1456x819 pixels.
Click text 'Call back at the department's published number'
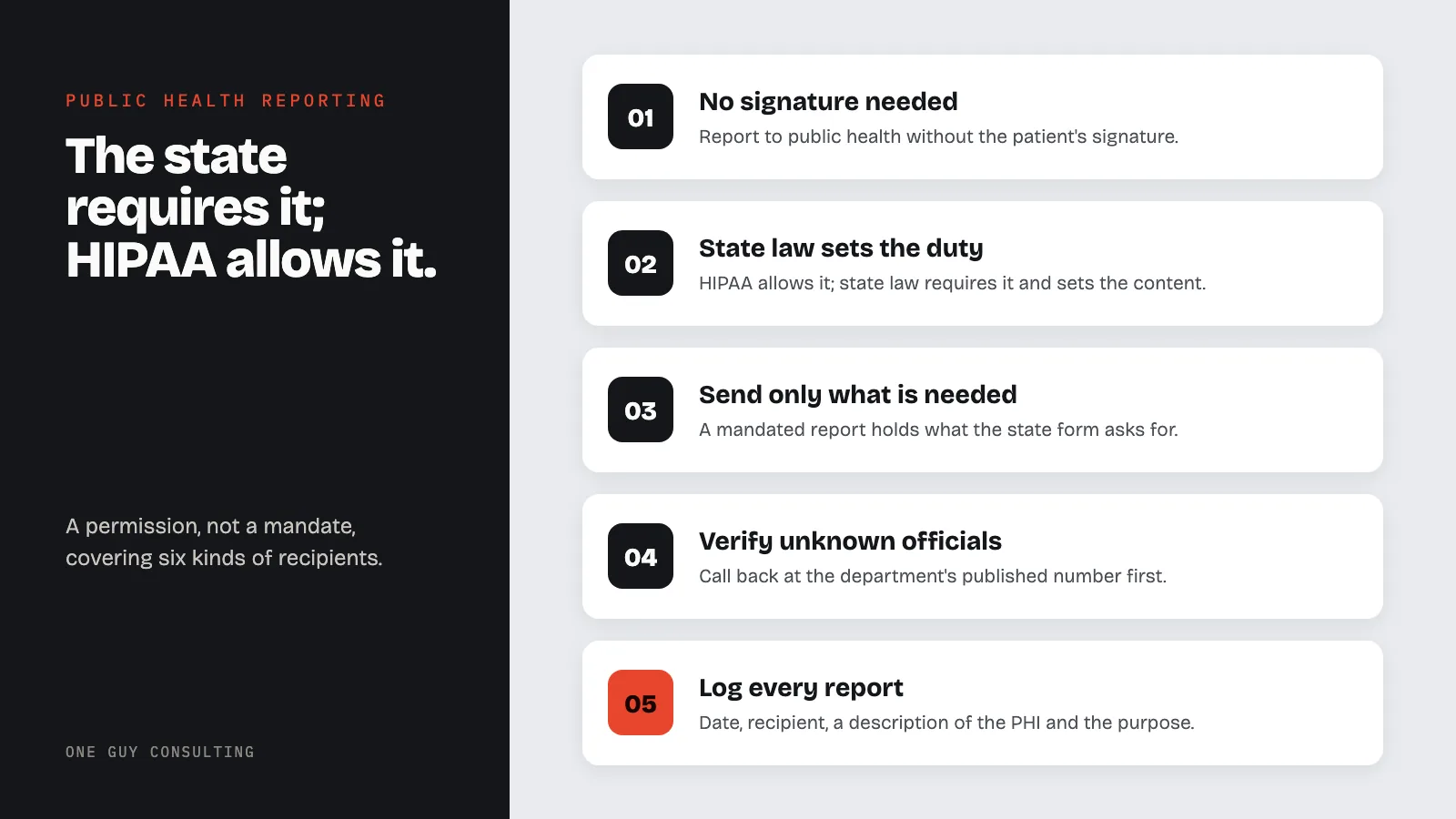coord(897,576)
